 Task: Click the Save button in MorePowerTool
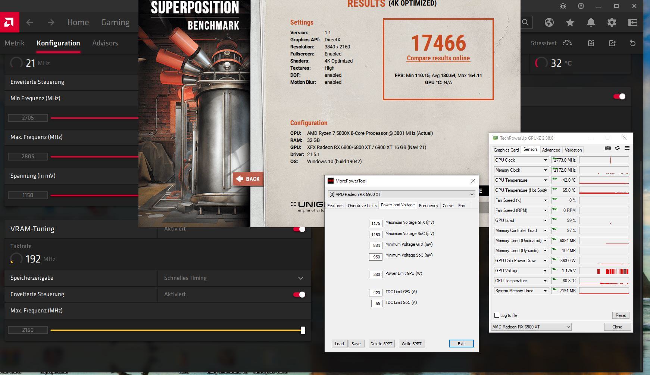point(356,343)
